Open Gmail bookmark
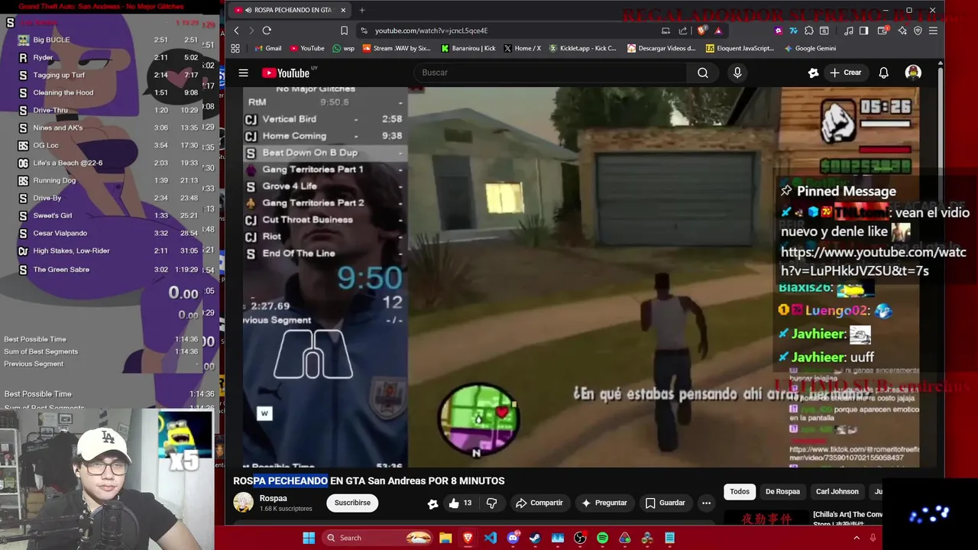 point(267,48)
